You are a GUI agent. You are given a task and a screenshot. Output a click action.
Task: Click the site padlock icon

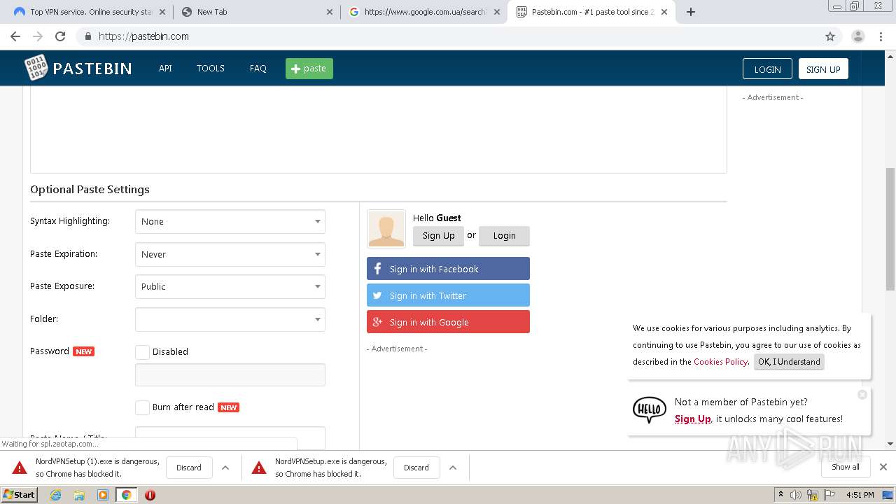tap(88, 36)
